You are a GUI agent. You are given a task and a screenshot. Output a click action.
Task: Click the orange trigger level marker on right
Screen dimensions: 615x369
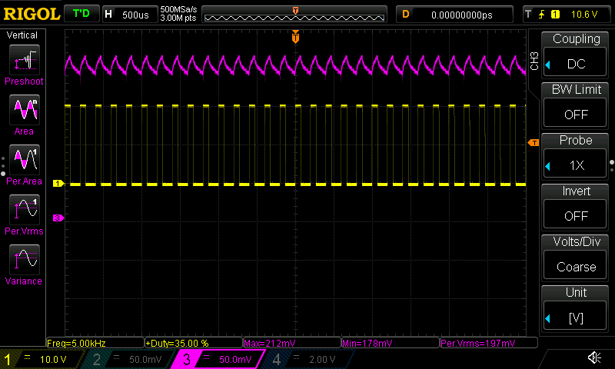(534, 143)
